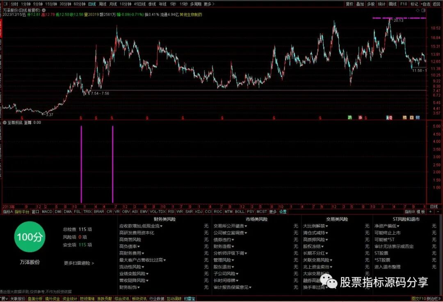
Task: Click the split-panel icon at chart top-right
Action: [423, 10]
